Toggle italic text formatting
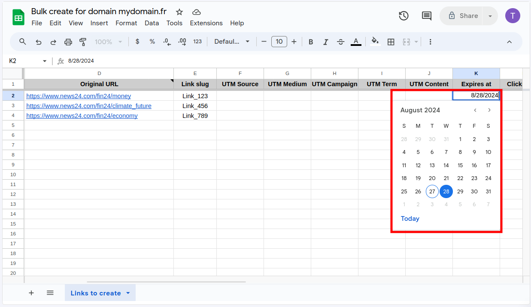This screenshot has width=531, height=307. [x=325, y=42]
